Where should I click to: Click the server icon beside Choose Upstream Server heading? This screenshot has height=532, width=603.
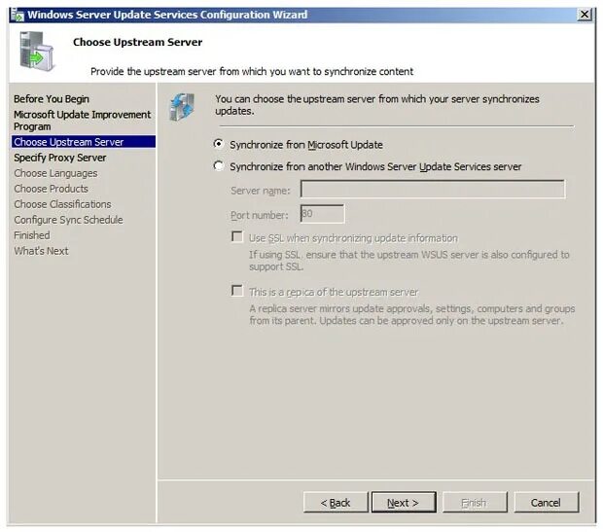[37, 52]
